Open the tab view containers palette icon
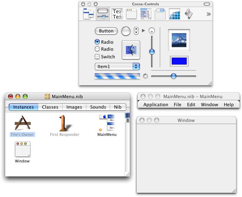The height and width of the screenshot is (197, 242). (160, 14)
